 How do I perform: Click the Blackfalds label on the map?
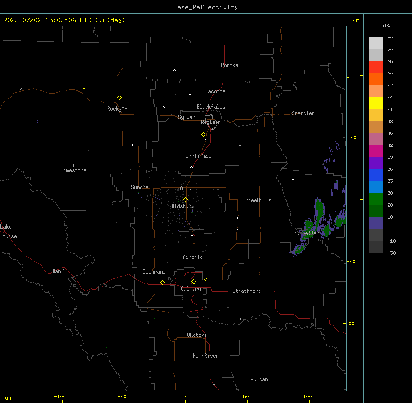211,107
